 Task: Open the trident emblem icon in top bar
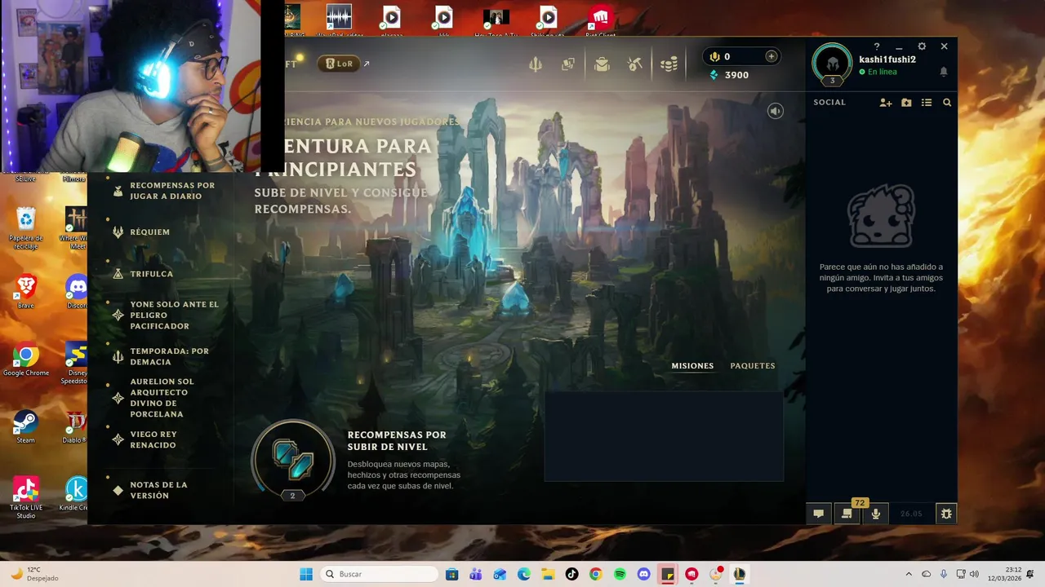pos(536,64)
